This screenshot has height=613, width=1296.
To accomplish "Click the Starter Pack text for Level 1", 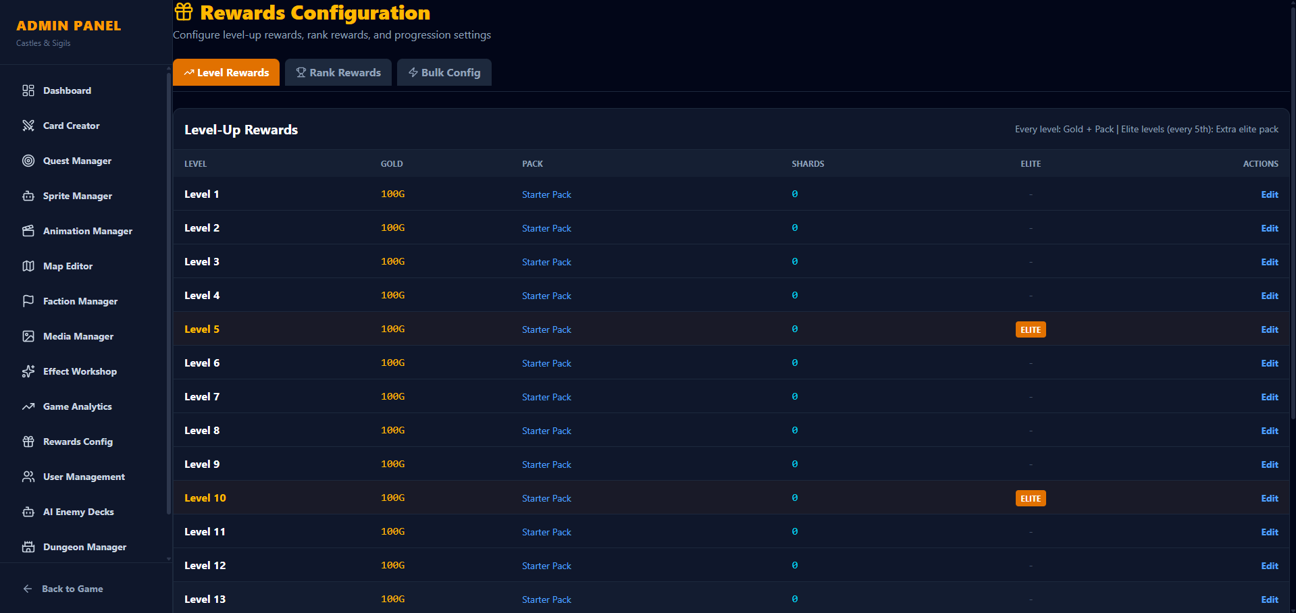I will click(x=546, y=194).
